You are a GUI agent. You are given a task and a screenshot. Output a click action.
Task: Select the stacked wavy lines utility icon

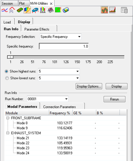pos(12,10)
